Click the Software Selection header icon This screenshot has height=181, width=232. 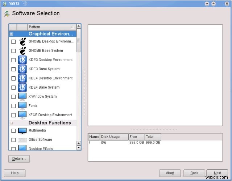(x=7, y=13)
